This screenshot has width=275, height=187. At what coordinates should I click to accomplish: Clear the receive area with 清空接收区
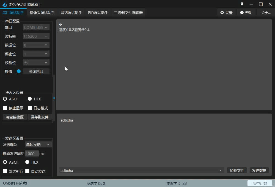[14, 117]
